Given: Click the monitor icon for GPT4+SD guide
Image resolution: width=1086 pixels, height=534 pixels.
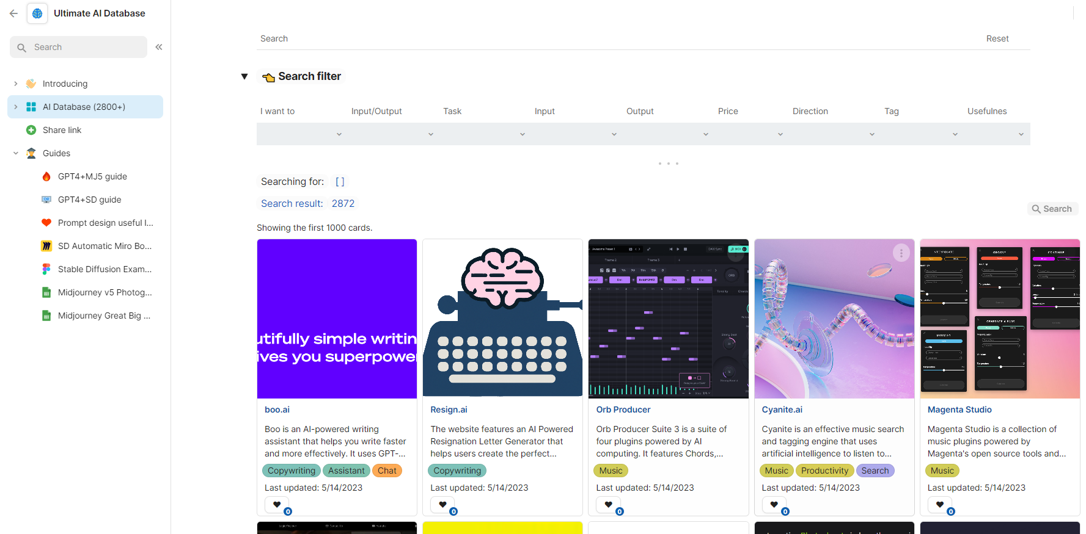Looking at the screenshot, I should point(46,200).
